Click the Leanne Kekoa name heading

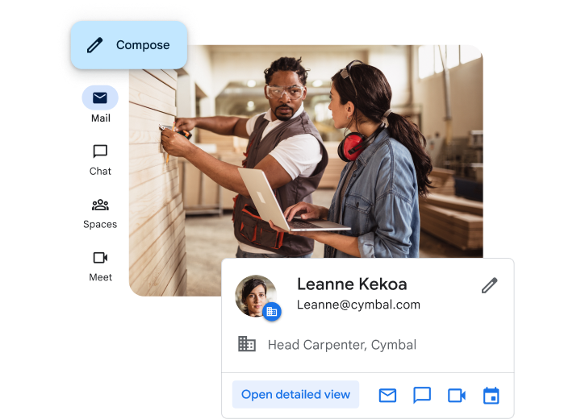[x=352, y=284]
